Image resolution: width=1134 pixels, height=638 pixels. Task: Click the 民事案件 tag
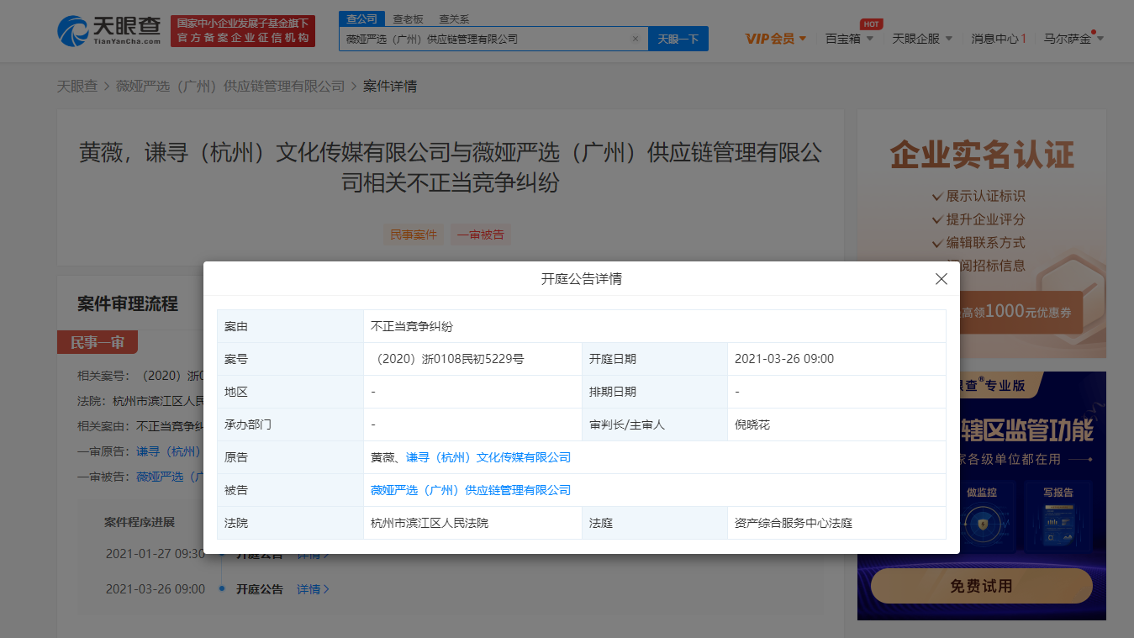pos(414,235)
